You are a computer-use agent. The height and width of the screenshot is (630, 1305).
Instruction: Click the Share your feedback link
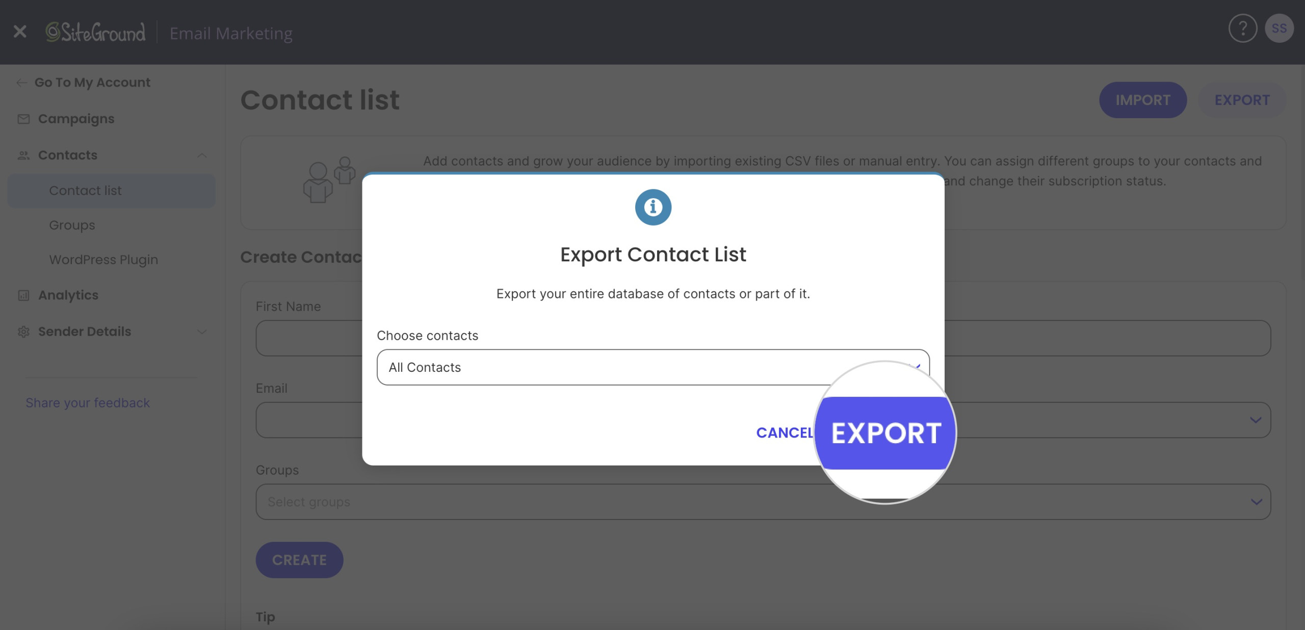click(x=87, y=402)
